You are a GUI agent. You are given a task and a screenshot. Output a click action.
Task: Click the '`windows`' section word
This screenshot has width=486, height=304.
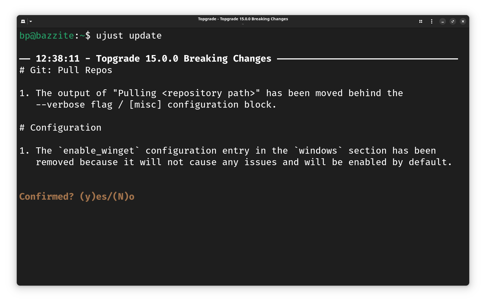coord(318,151)
